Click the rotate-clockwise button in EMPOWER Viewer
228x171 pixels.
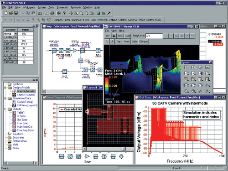(x=176, y=36)
